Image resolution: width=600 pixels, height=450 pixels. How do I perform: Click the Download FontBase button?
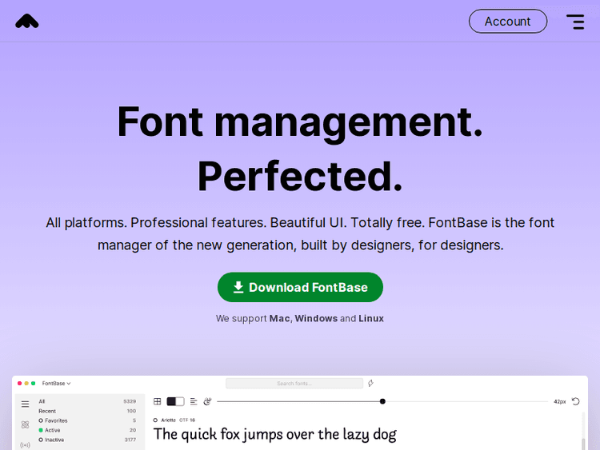[300, 288]
